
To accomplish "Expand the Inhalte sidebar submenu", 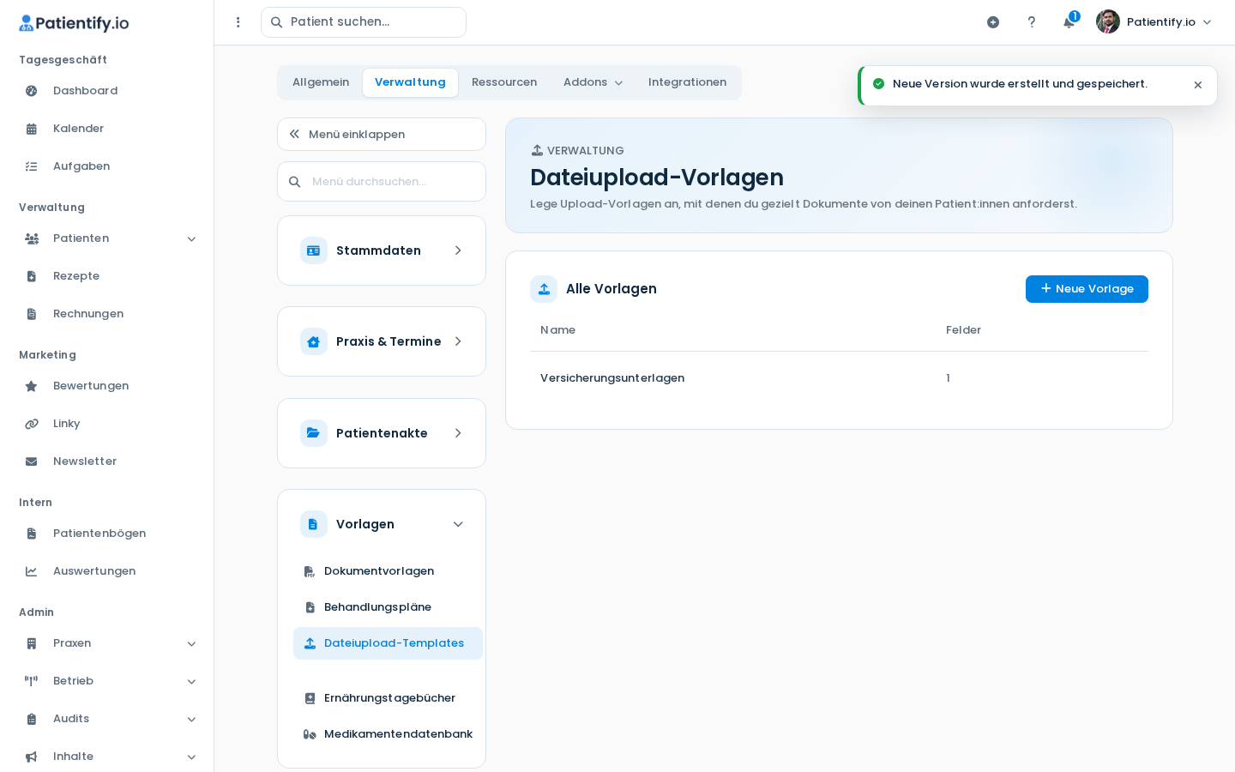I will click(x=191, y=757).
